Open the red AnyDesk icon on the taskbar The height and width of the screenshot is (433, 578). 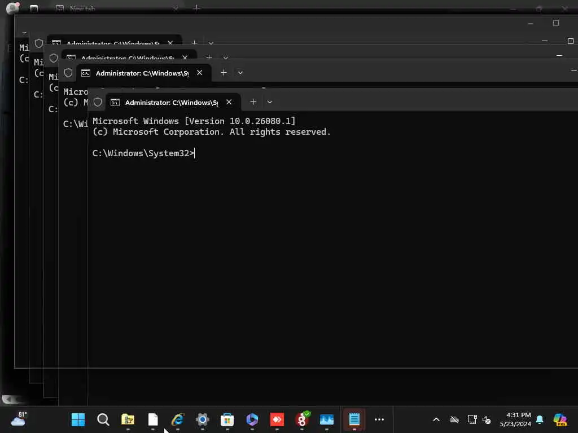277,419
